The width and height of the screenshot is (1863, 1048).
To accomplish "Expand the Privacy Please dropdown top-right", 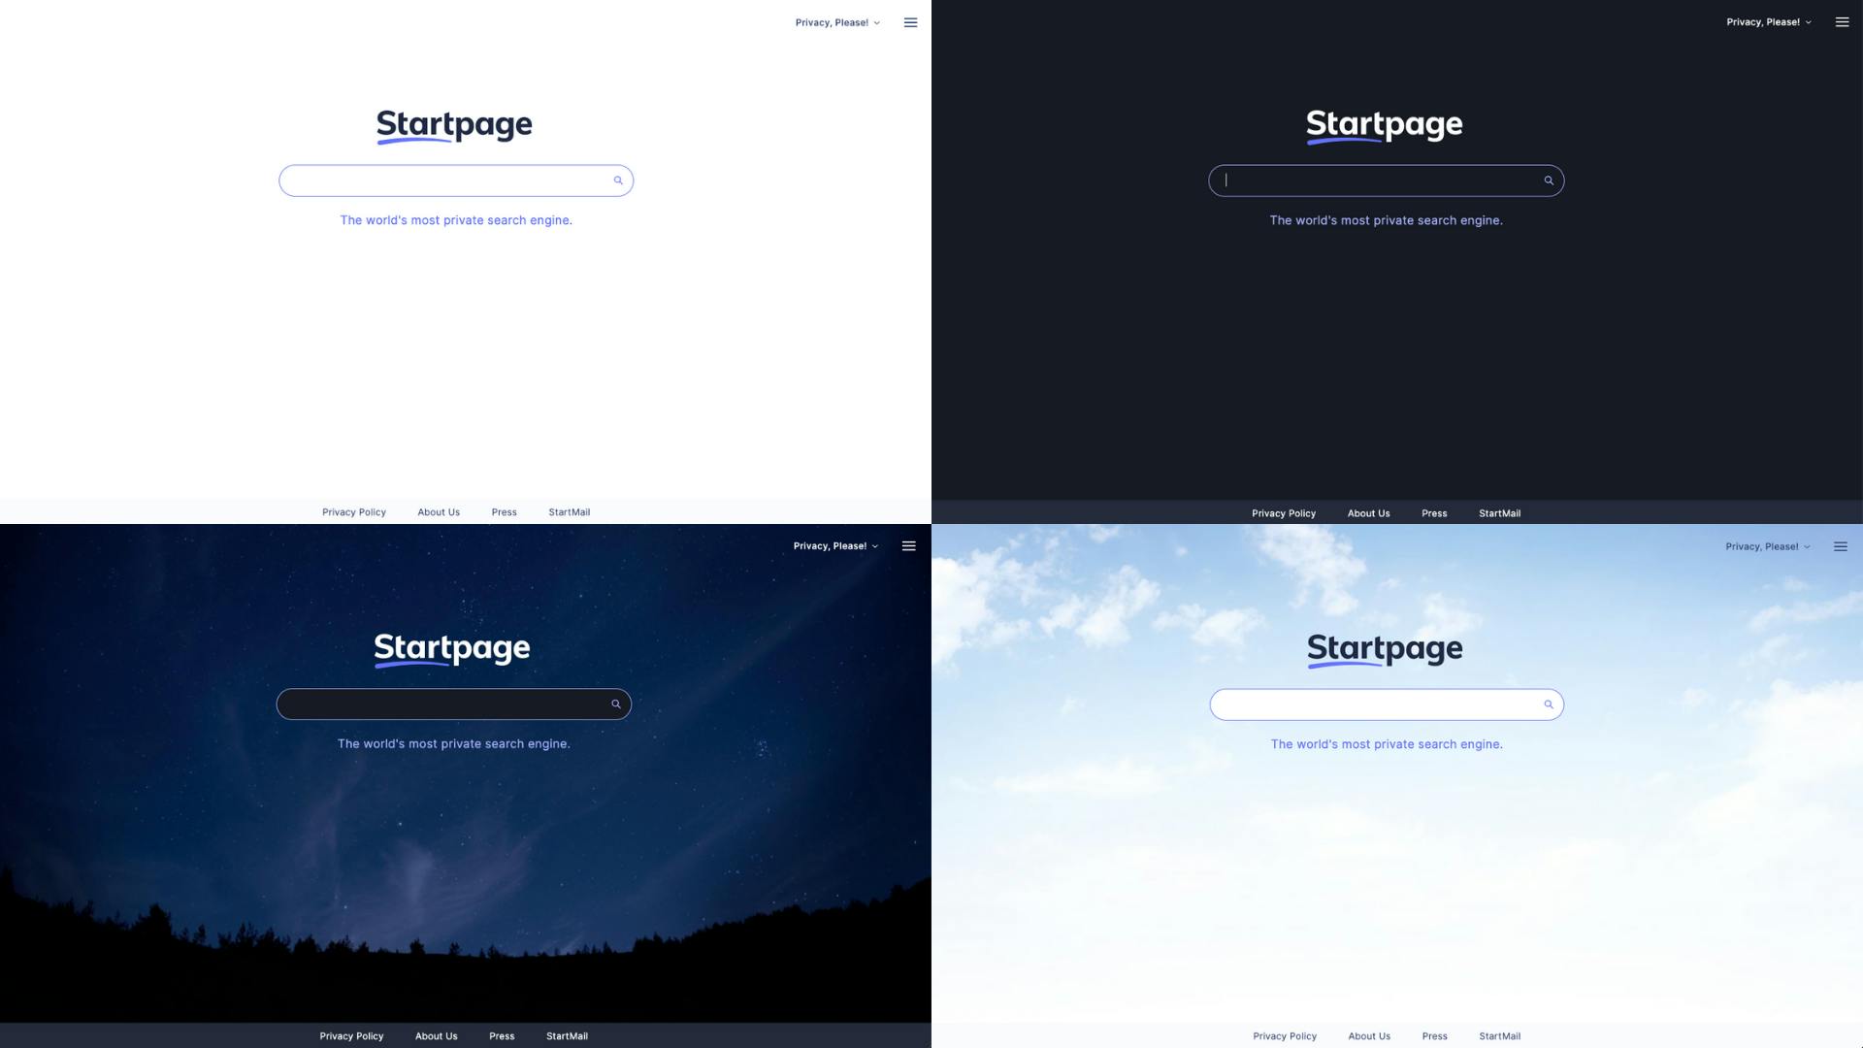I will point(1768,21).
